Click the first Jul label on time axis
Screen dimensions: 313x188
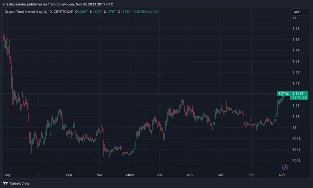pos(38,175)
